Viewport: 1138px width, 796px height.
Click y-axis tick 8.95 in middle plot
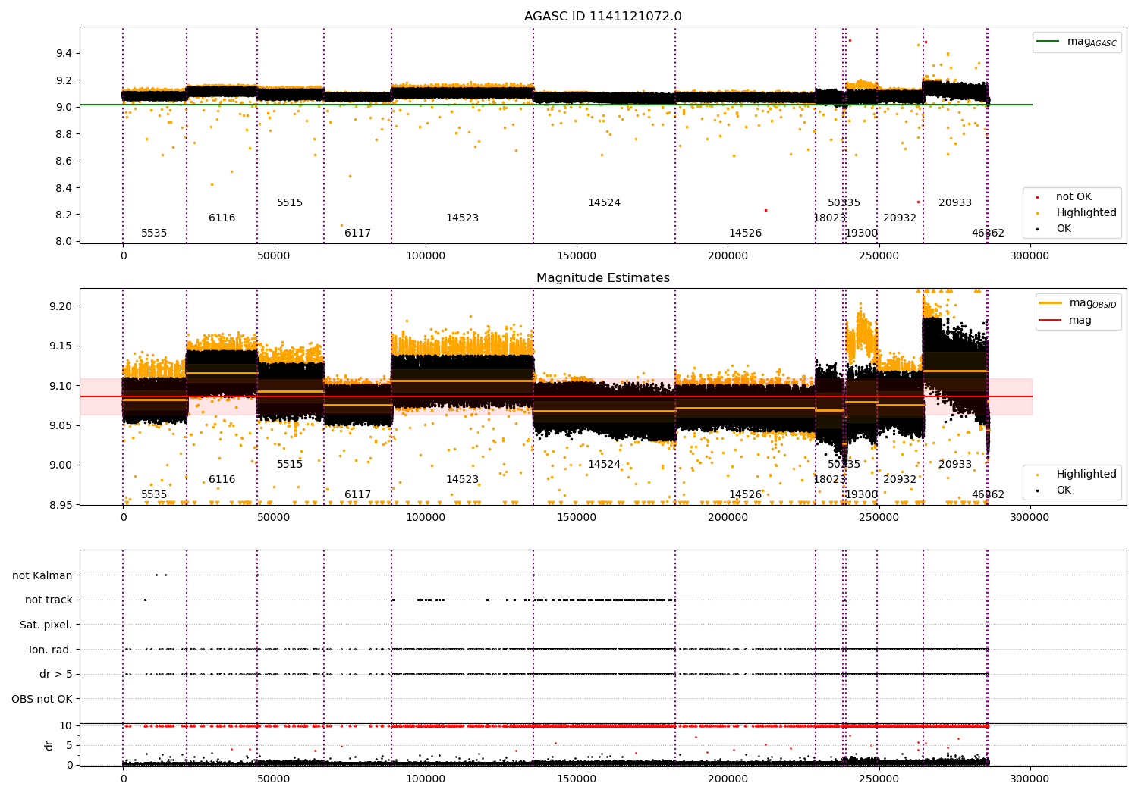click(x=60, y=505)
